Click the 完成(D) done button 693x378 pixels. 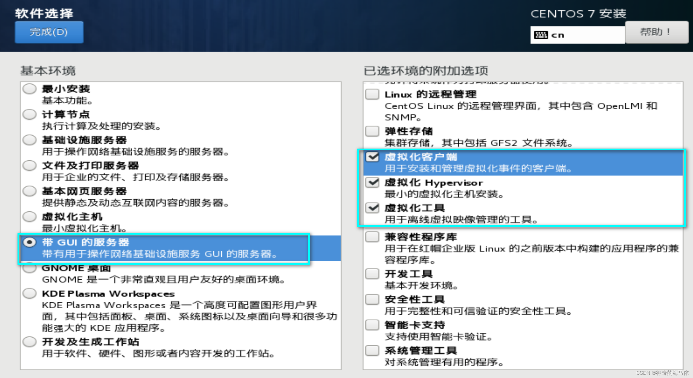pos(49,32)
